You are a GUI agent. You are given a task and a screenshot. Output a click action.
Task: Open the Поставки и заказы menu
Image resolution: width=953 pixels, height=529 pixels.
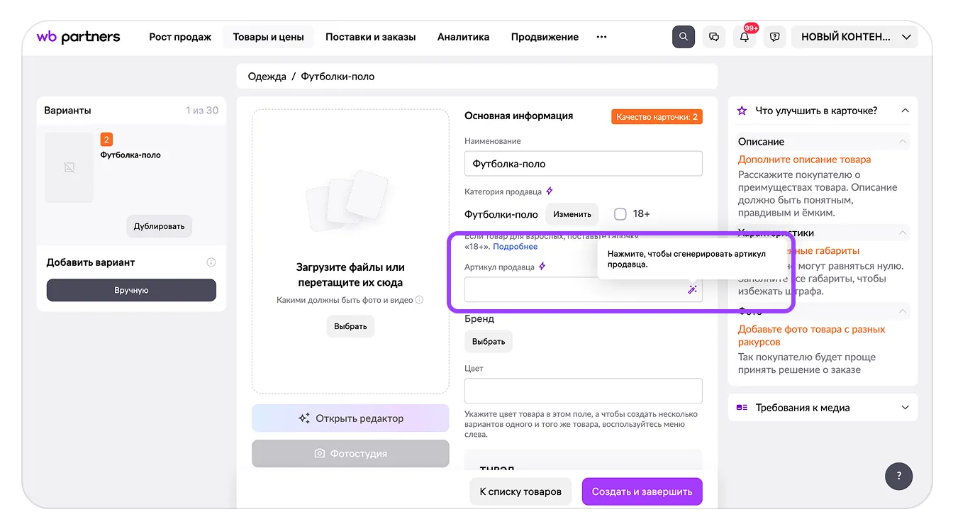click(371, 37)
